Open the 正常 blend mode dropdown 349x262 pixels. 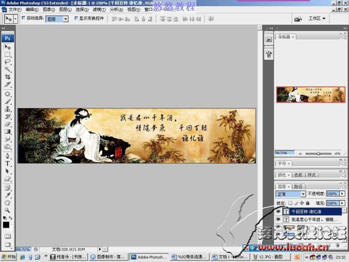click(x=303, y=194)
